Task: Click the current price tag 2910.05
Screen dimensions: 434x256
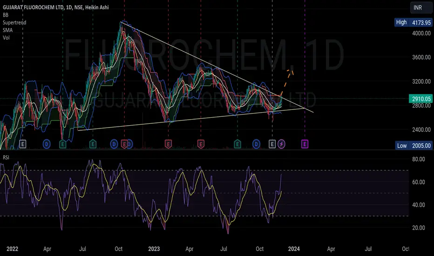Action: point(420,99)
